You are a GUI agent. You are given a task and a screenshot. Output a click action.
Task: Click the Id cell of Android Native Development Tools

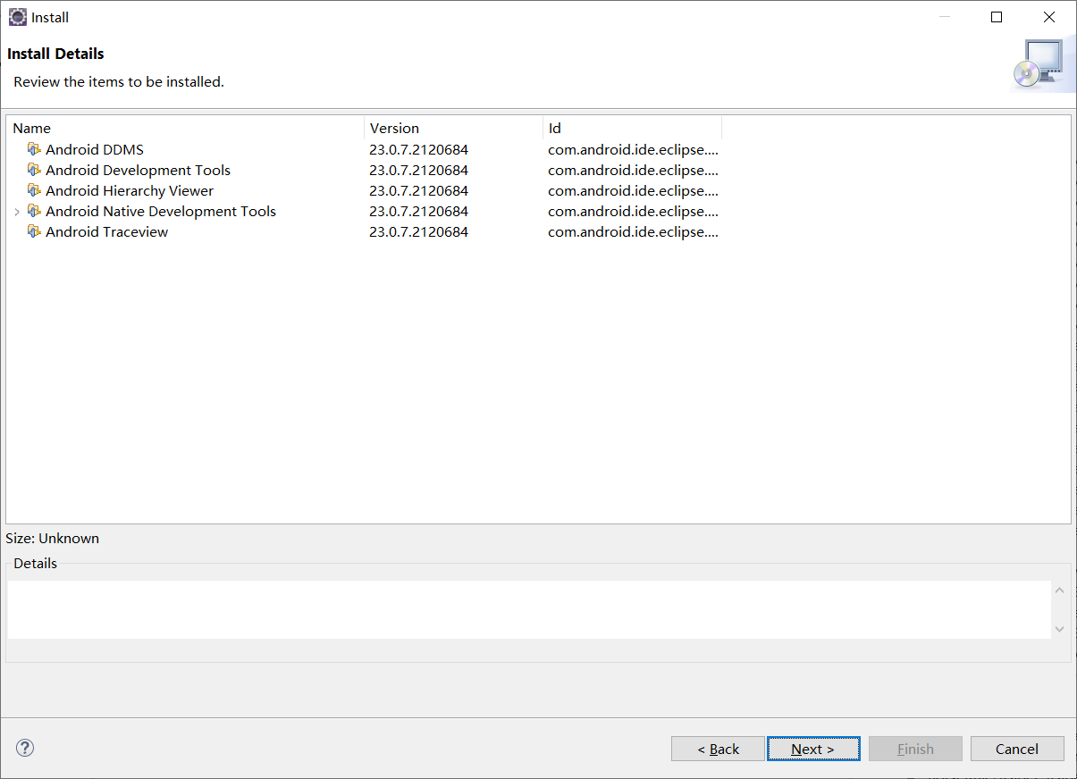click(x=634, y=211)
